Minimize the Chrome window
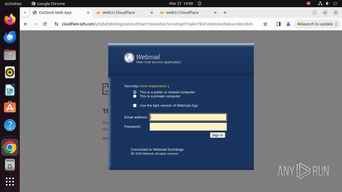 [x=314, y=13]
